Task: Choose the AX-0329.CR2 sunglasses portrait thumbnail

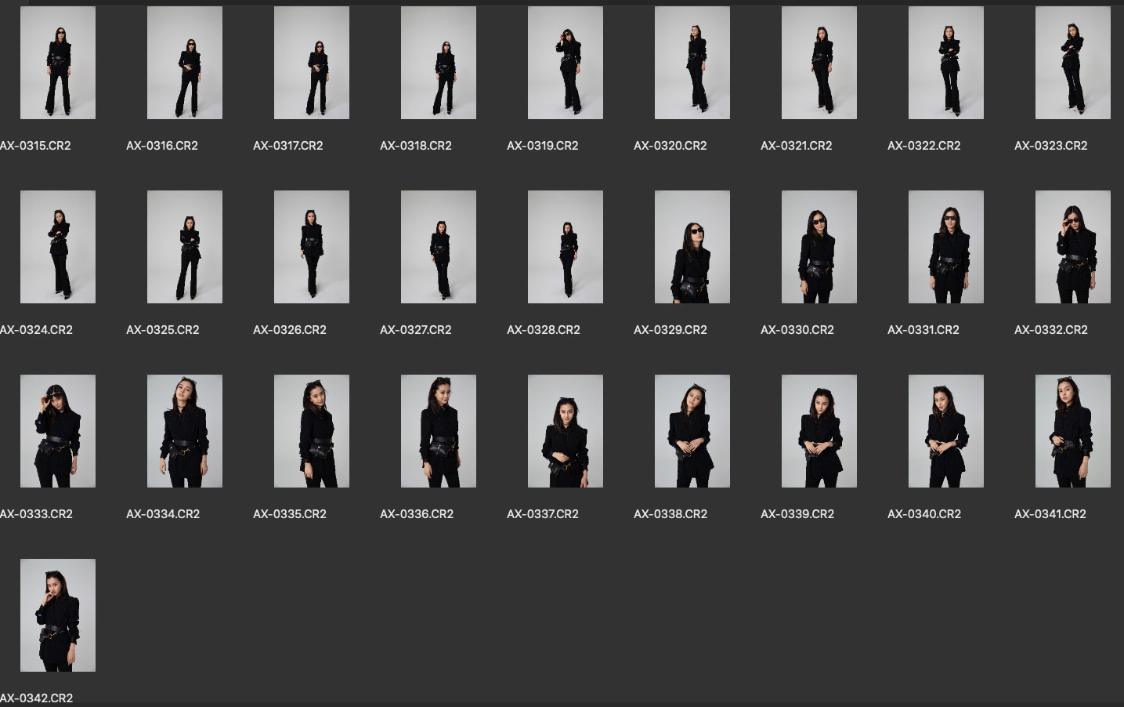Action: (692, 247)
